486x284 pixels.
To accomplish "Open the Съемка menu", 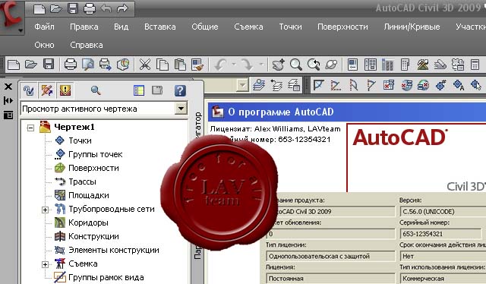I will click(x=248, y=27).
